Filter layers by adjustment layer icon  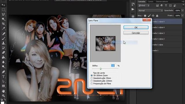162,5
